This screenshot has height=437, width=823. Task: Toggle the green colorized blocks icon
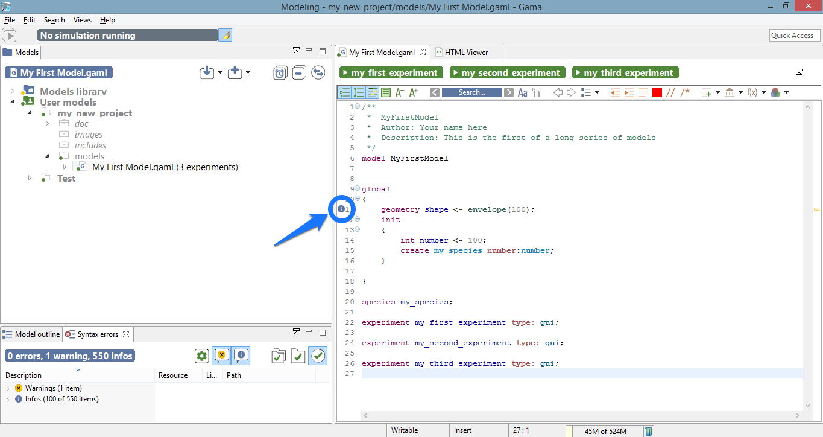point(386,92)
